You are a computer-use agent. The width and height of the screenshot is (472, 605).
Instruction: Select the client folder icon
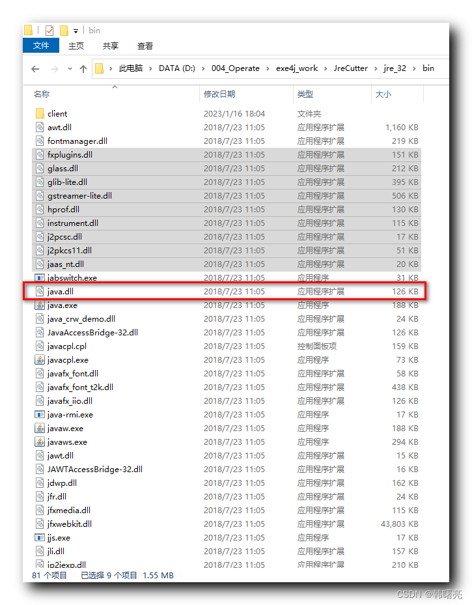pyautogui.click(x=40, y=113)
